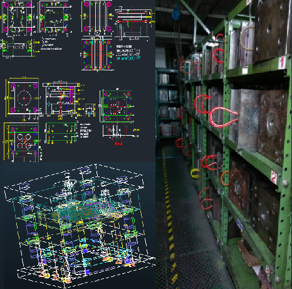Click the red number 1 shelf label
This screenshot has height=289, width=292.
(x=282, y=62)
